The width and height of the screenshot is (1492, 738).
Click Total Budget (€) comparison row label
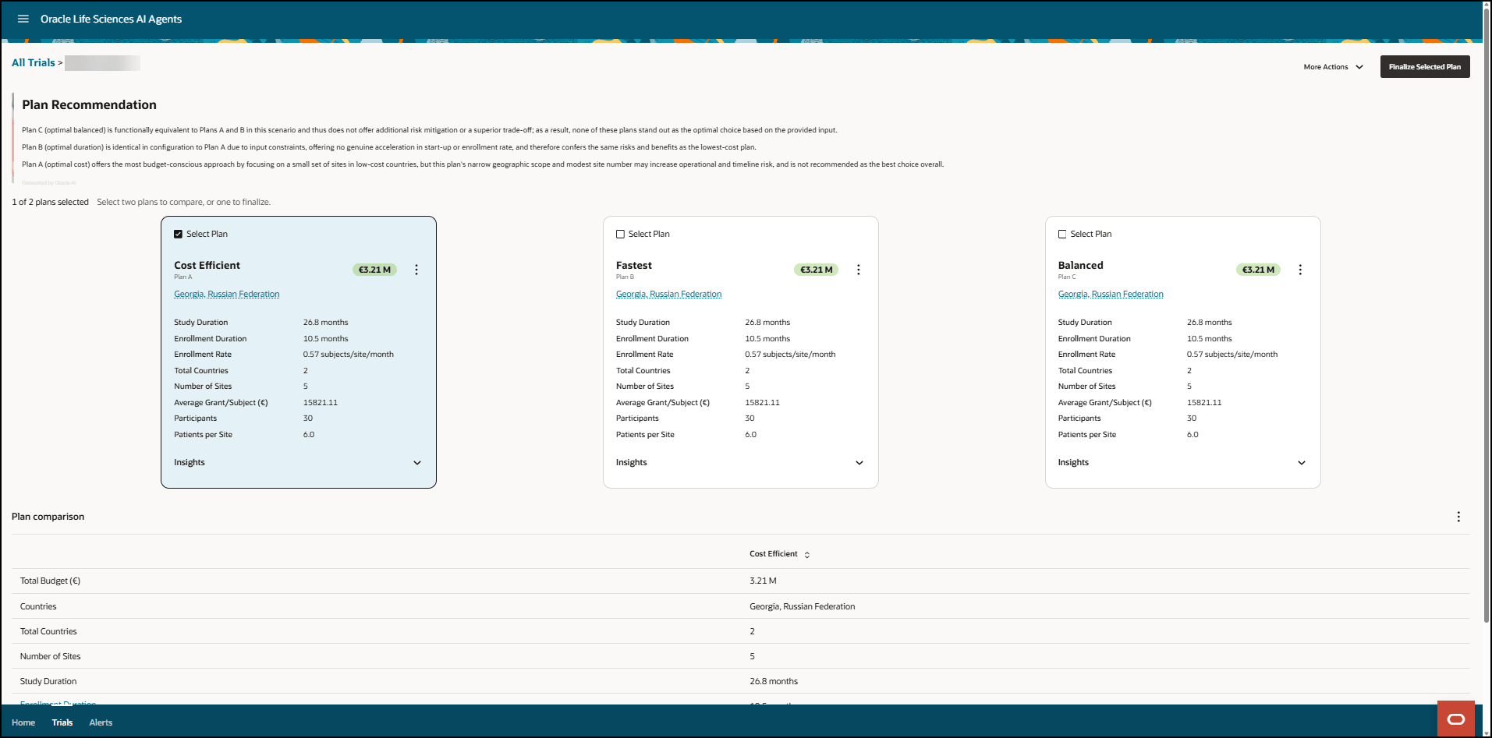click(x=50, y=581)
